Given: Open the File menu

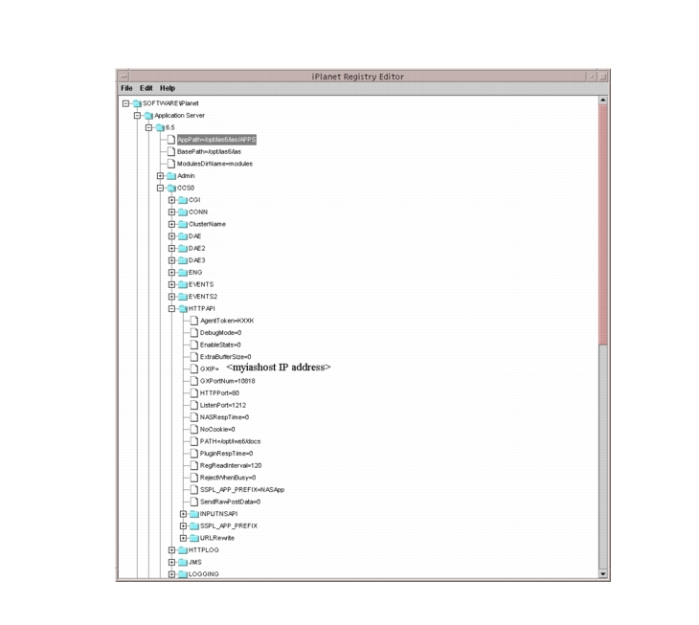Looking at the screenshot, I should tap(126, 88).
